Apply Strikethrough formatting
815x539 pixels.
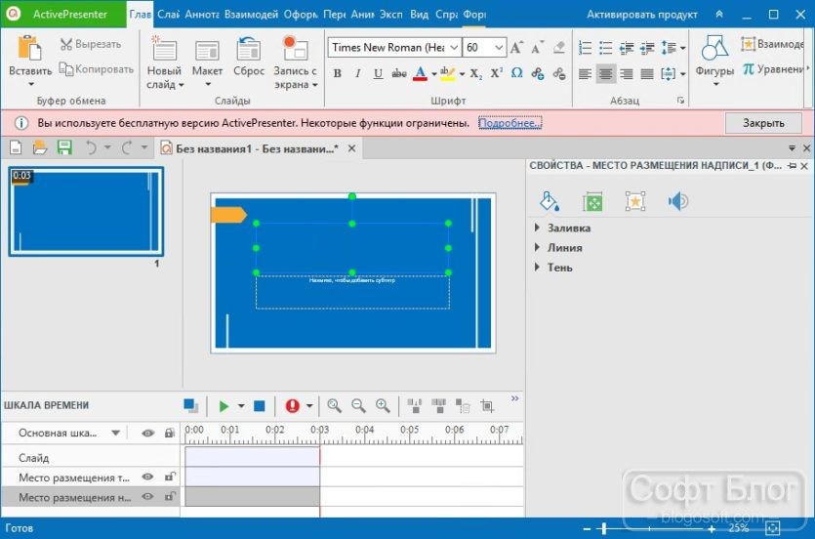398,73
